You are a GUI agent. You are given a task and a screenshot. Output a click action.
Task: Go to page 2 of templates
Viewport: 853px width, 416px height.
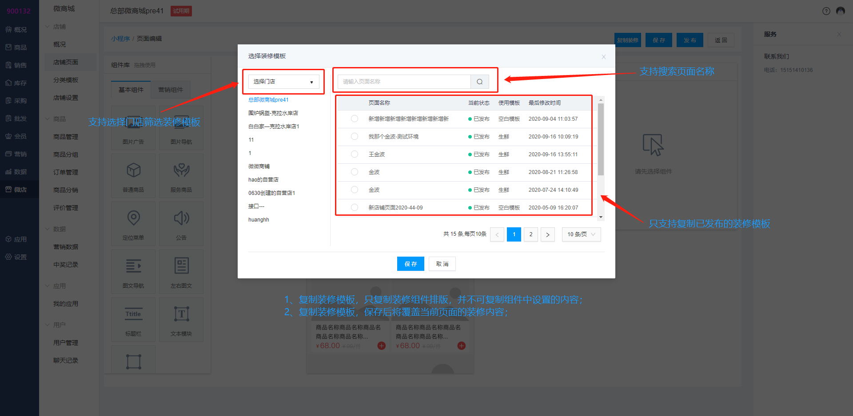click(530, 234)
